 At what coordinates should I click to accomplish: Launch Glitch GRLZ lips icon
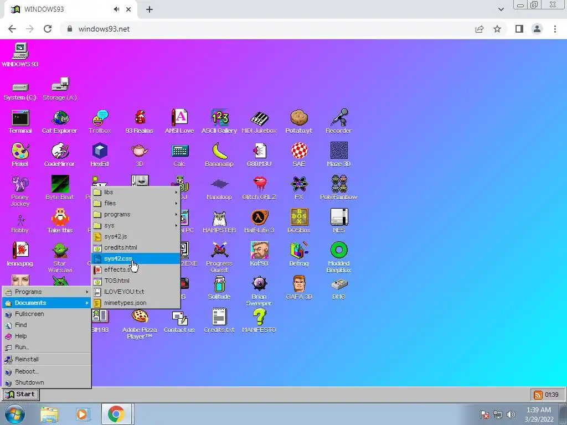point(259,188)
